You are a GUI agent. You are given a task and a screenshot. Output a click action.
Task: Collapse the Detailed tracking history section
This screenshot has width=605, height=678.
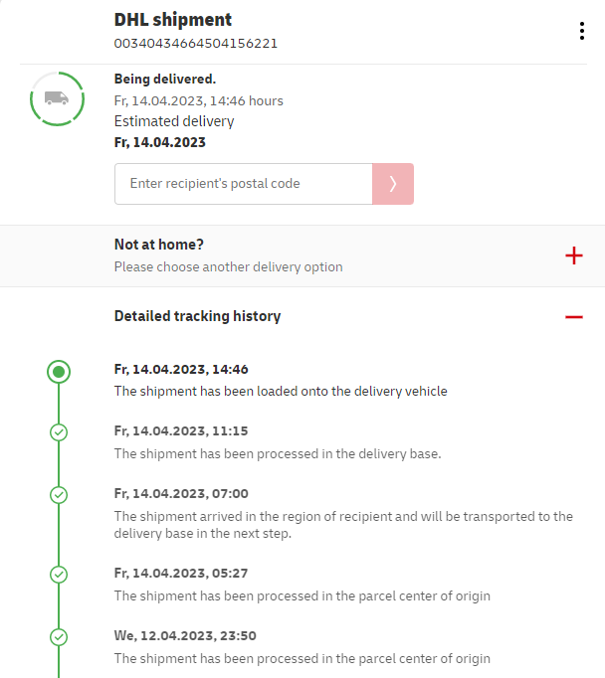click(x=197, y=316)
